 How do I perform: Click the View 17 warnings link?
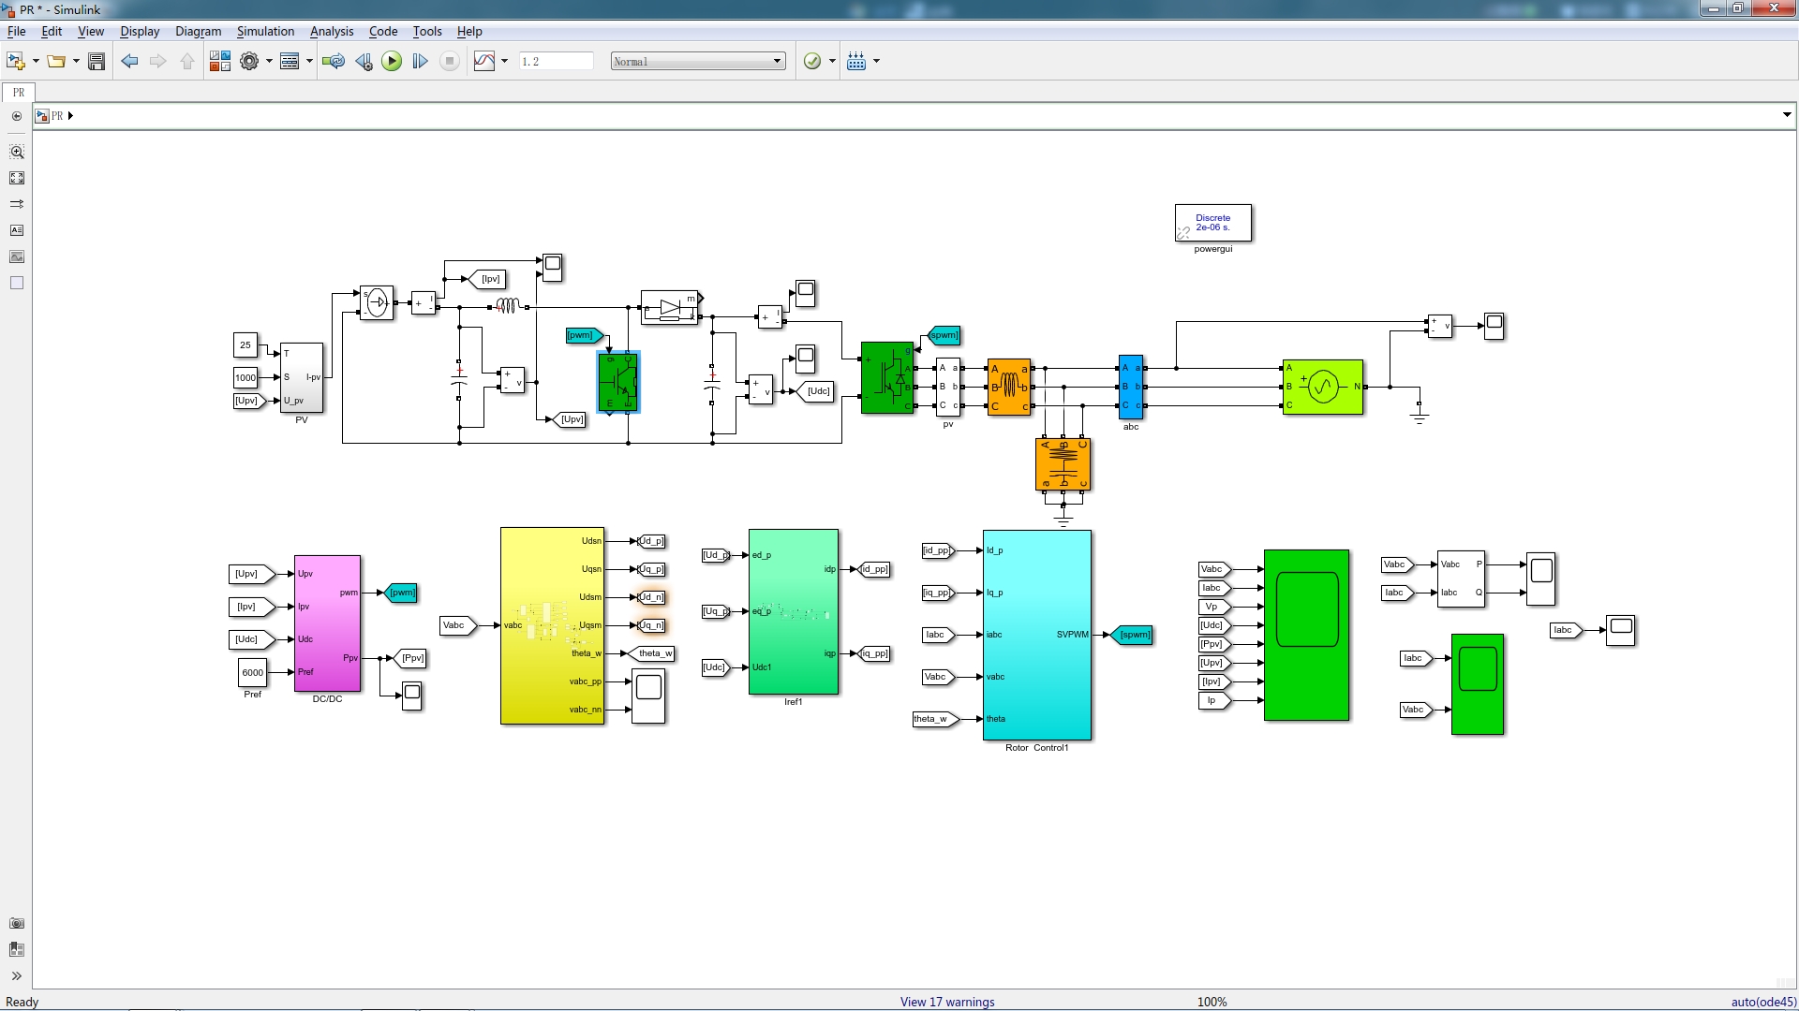[x=946, y=1002]
